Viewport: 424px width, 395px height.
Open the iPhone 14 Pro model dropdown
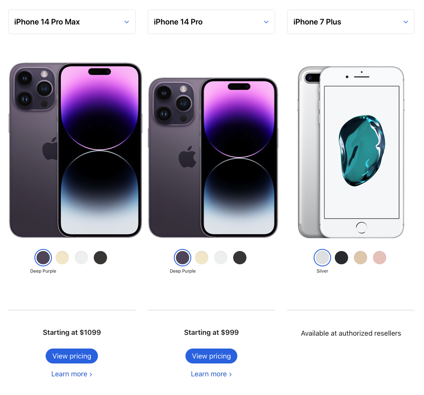(x=211, y=22)
